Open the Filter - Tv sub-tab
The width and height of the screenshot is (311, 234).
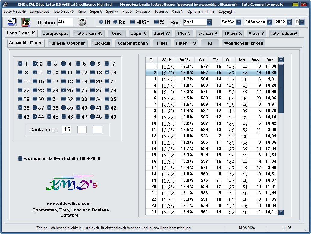point(186,43)
